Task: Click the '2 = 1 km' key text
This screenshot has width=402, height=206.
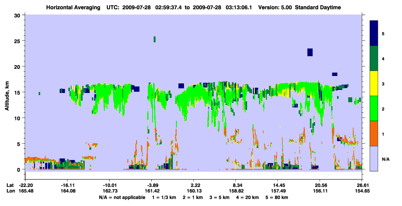Action: tap(192, 197)
